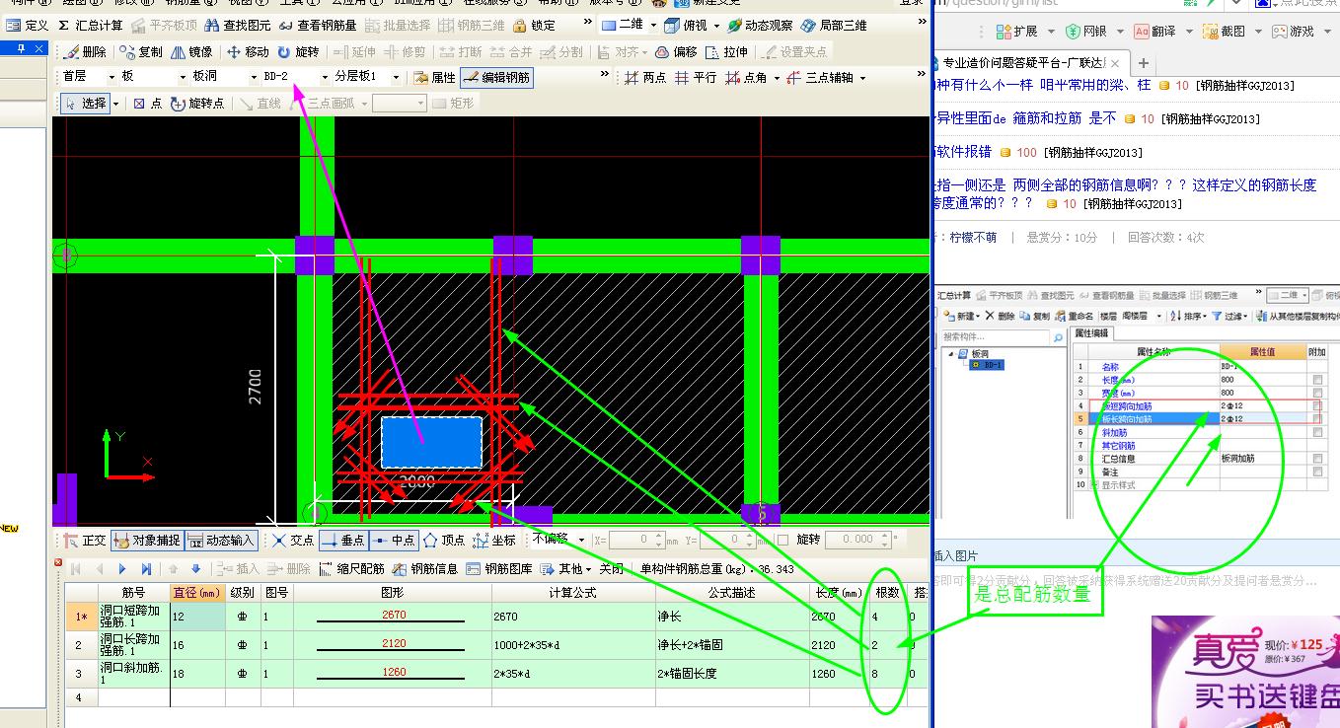1340x728 pixels.
Task: Select the 删除 delete tool
Action: point(85,51)
